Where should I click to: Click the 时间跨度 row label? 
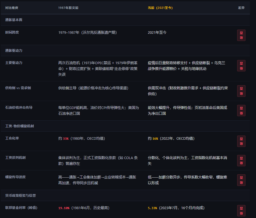tap(12, 32)
